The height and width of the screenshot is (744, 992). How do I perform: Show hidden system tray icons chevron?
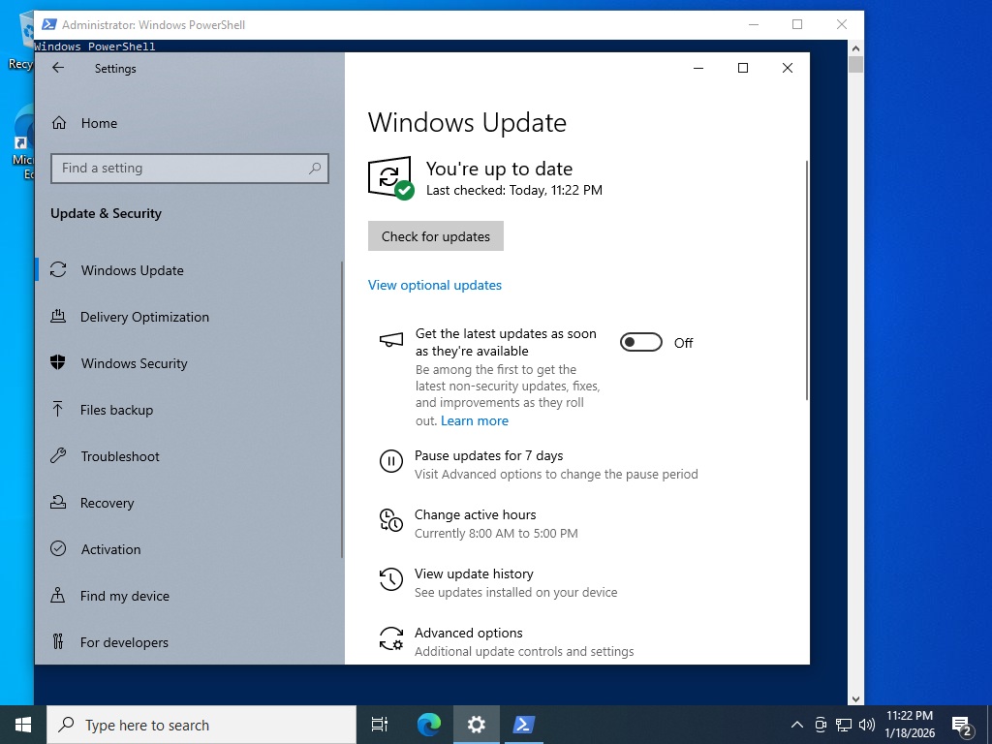(x=797, y=725)
